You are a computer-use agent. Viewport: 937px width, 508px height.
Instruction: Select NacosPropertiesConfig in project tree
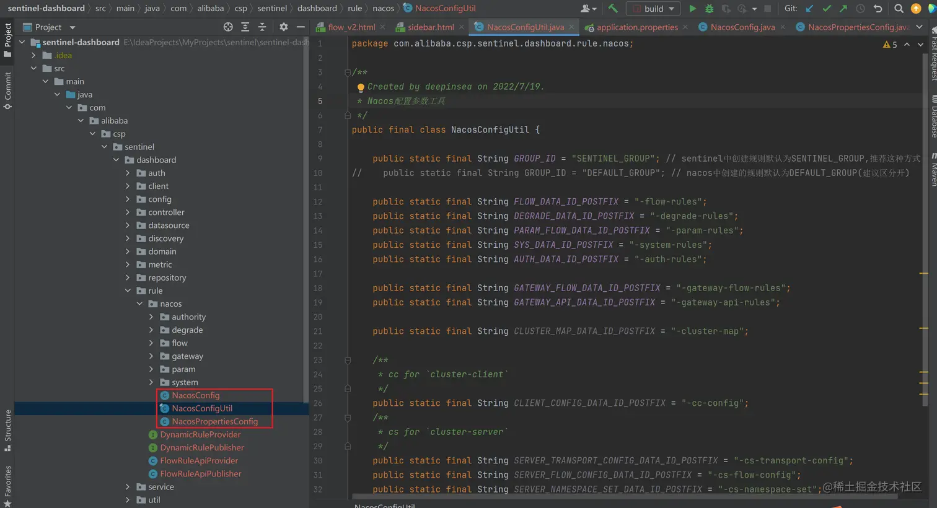pos(214,421)
